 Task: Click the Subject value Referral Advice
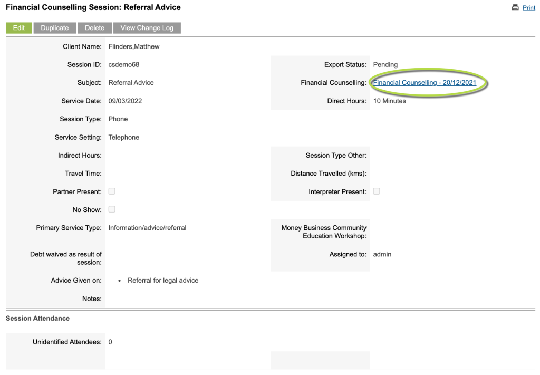tap(131, 83)
